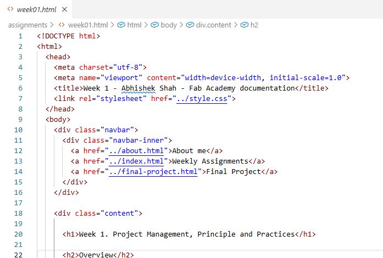Follow the ../index.html link
383x258 pixels.
[136, 161]
